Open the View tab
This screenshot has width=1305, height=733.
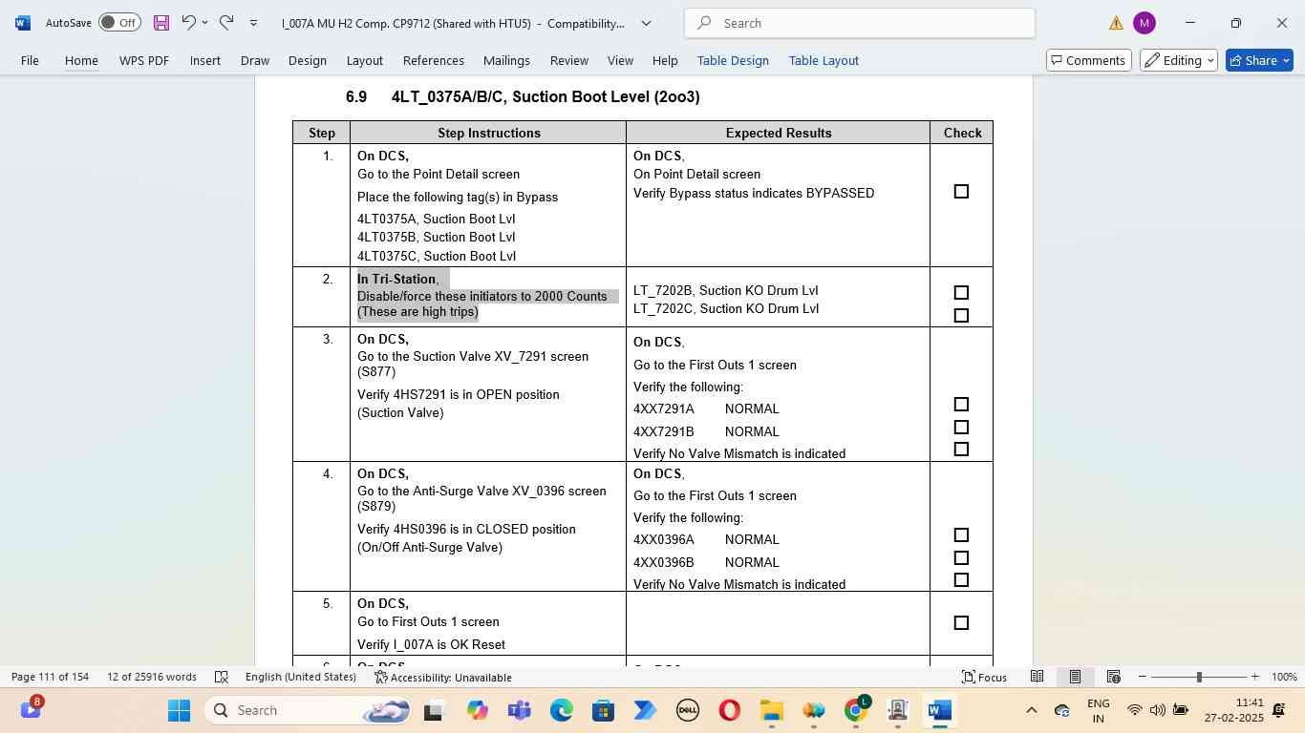click(x=620, y=60)
